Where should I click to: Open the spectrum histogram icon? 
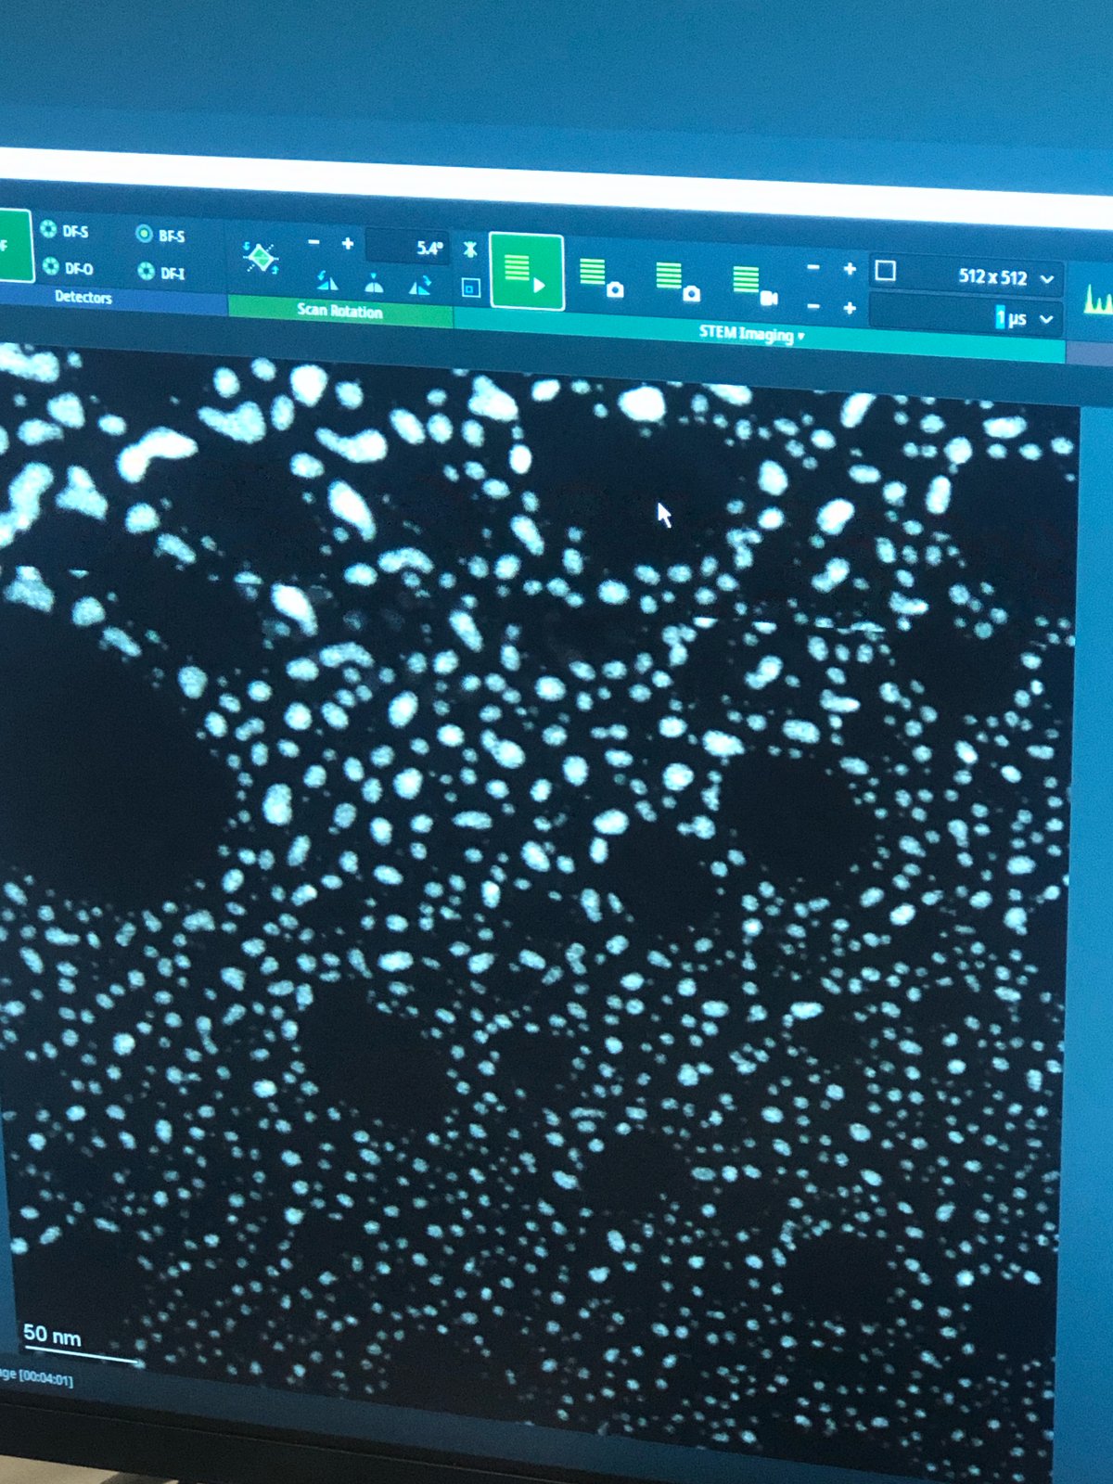point(1097,299)
